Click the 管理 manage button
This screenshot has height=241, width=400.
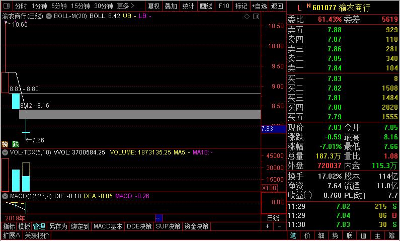pyautogui.click(x=39, y=226)
